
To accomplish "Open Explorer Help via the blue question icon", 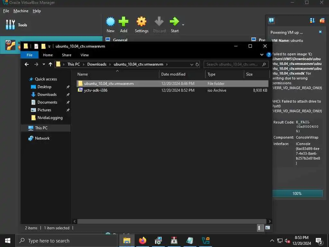I will pos(269,55).
